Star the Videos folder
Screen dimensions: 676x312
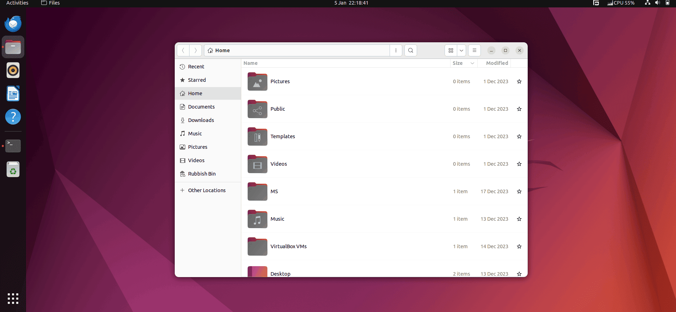click(519, 164)
